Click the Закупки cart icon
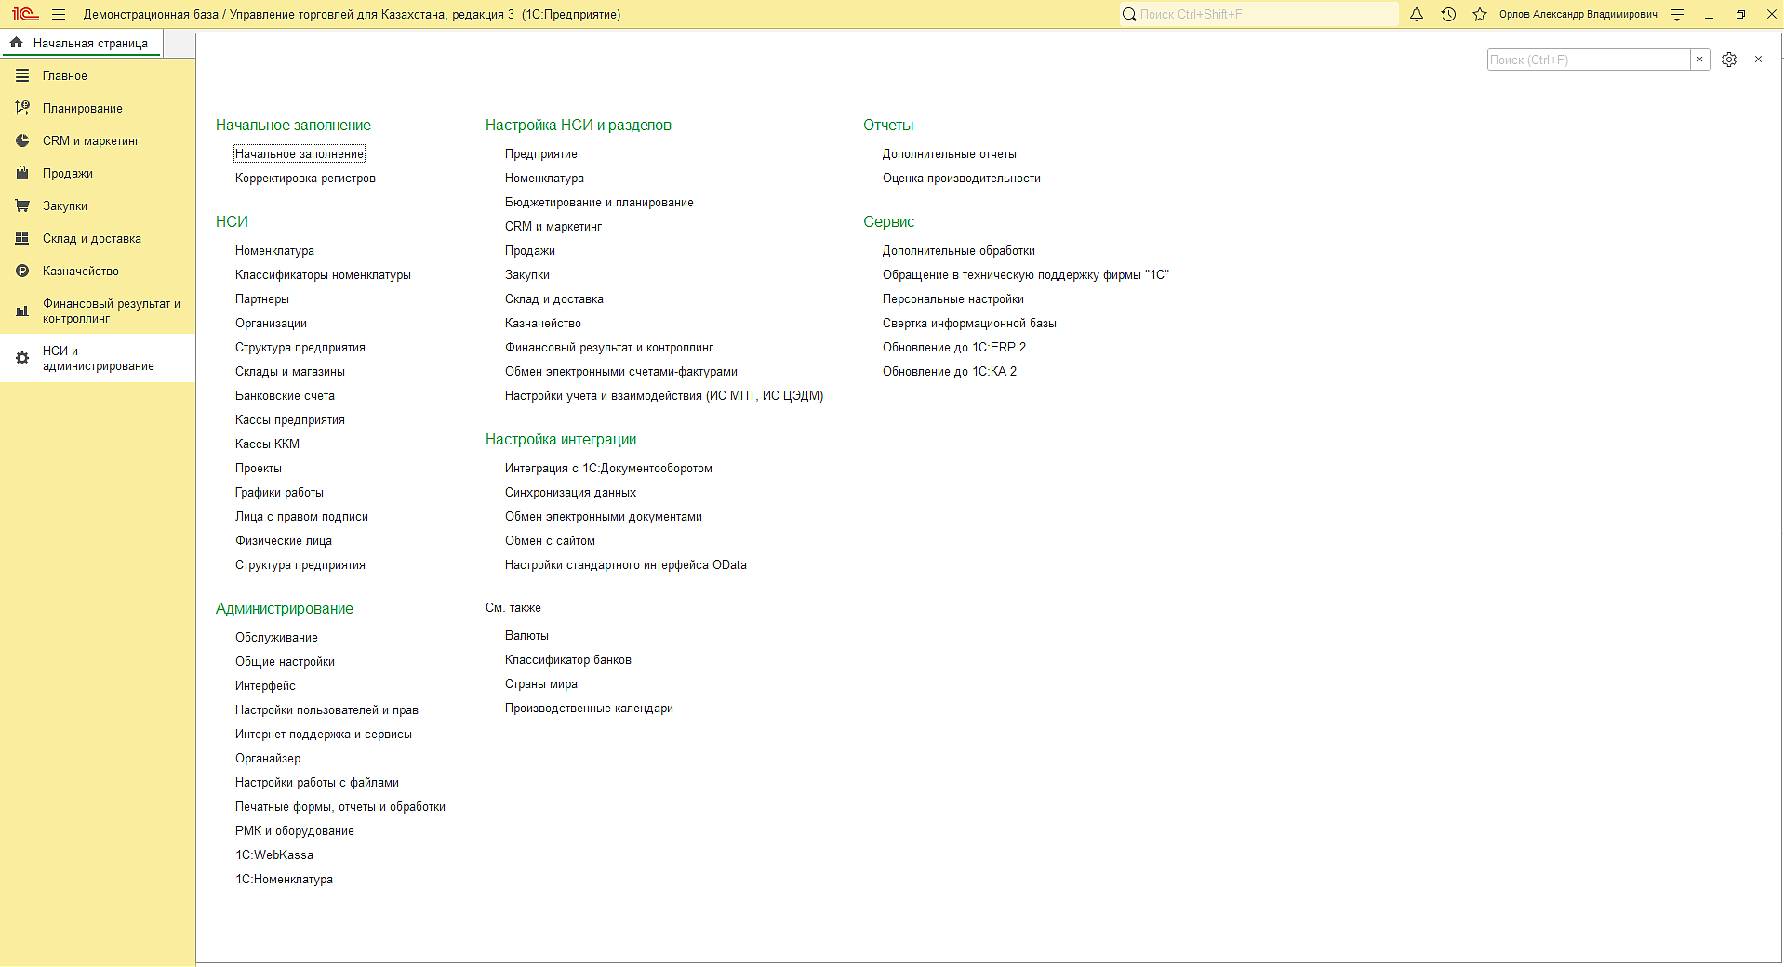Image resolution: width=1784 pixels, height=967 pixels. [22, 205]
